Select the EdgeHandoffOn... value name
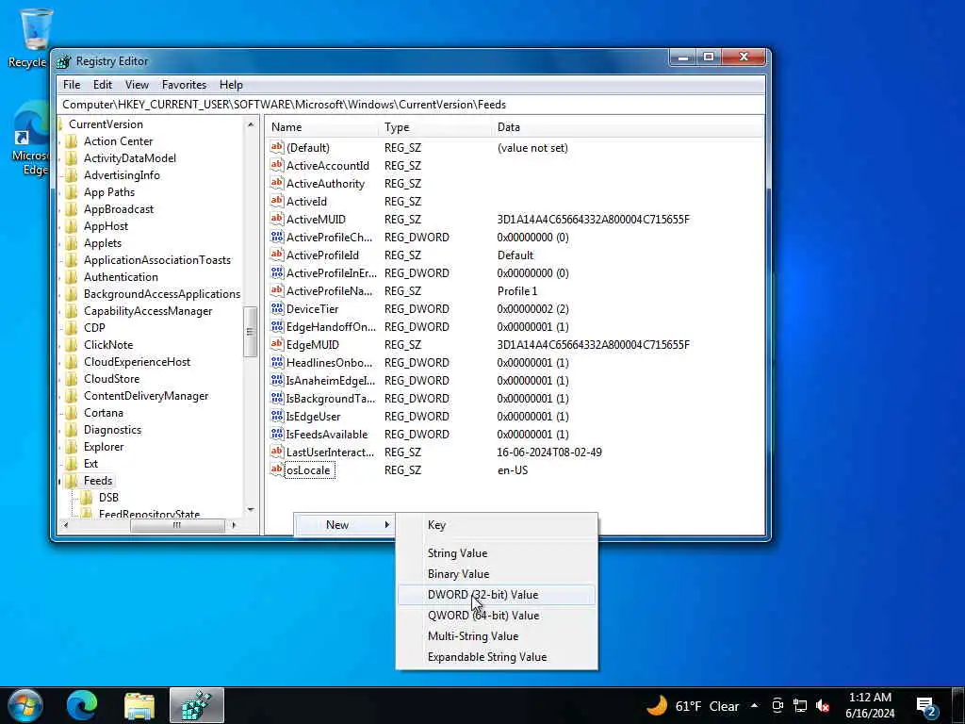Image resolution: width=965 pixels, height=724 pixels. [x=331, y=326]
